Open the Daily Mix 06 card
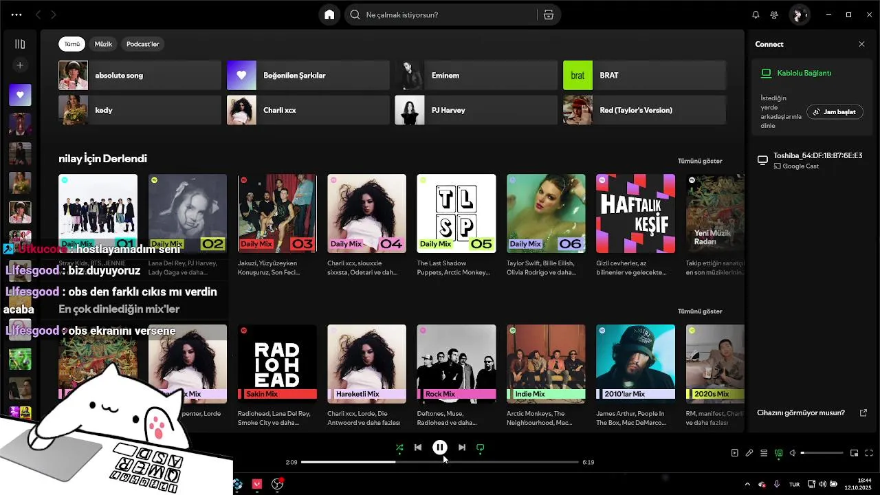 pos(546,225)
